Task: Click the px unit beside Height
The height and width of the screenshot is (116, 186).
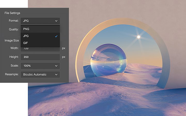Action: [x=64, y=57]
